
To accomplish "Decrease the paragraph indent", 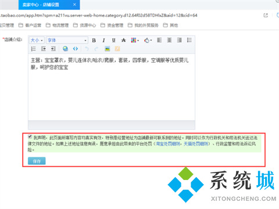I will 44,49.
